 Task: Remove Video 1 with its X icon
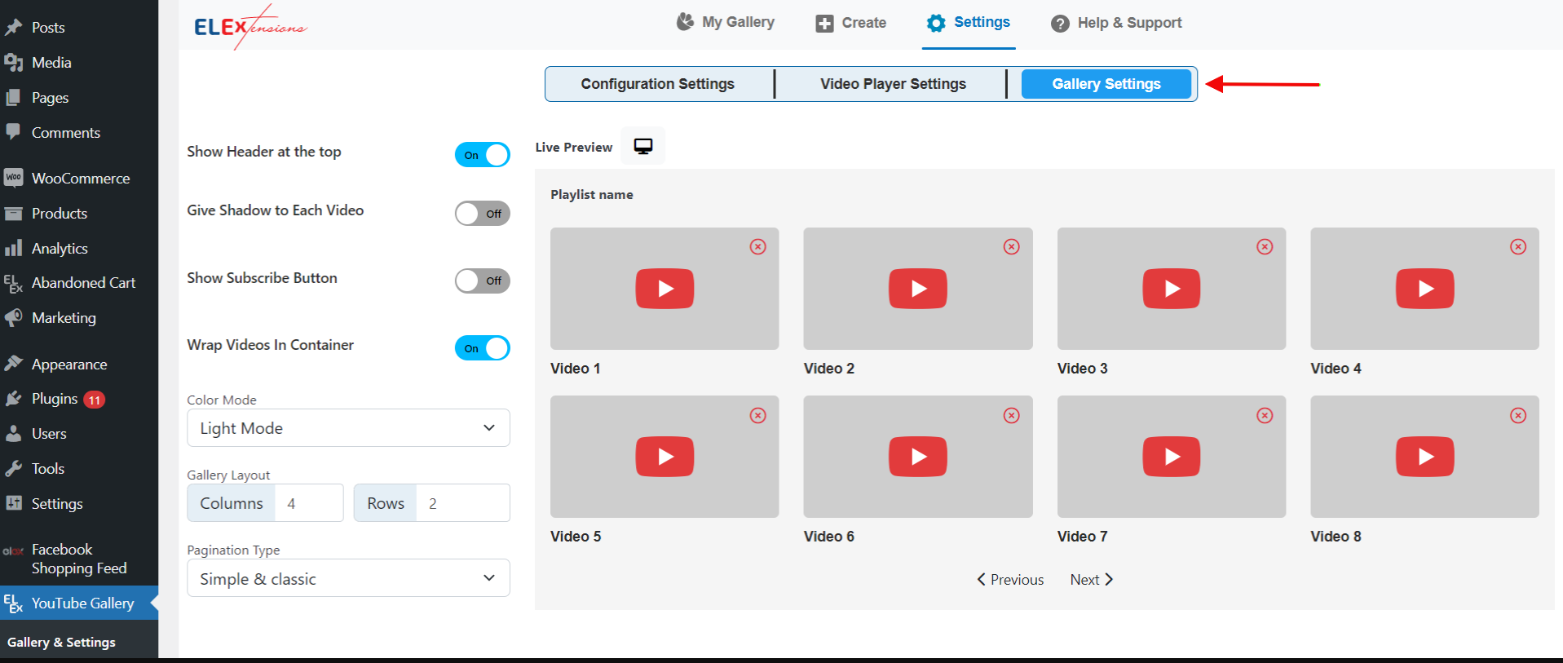point(758,246)
